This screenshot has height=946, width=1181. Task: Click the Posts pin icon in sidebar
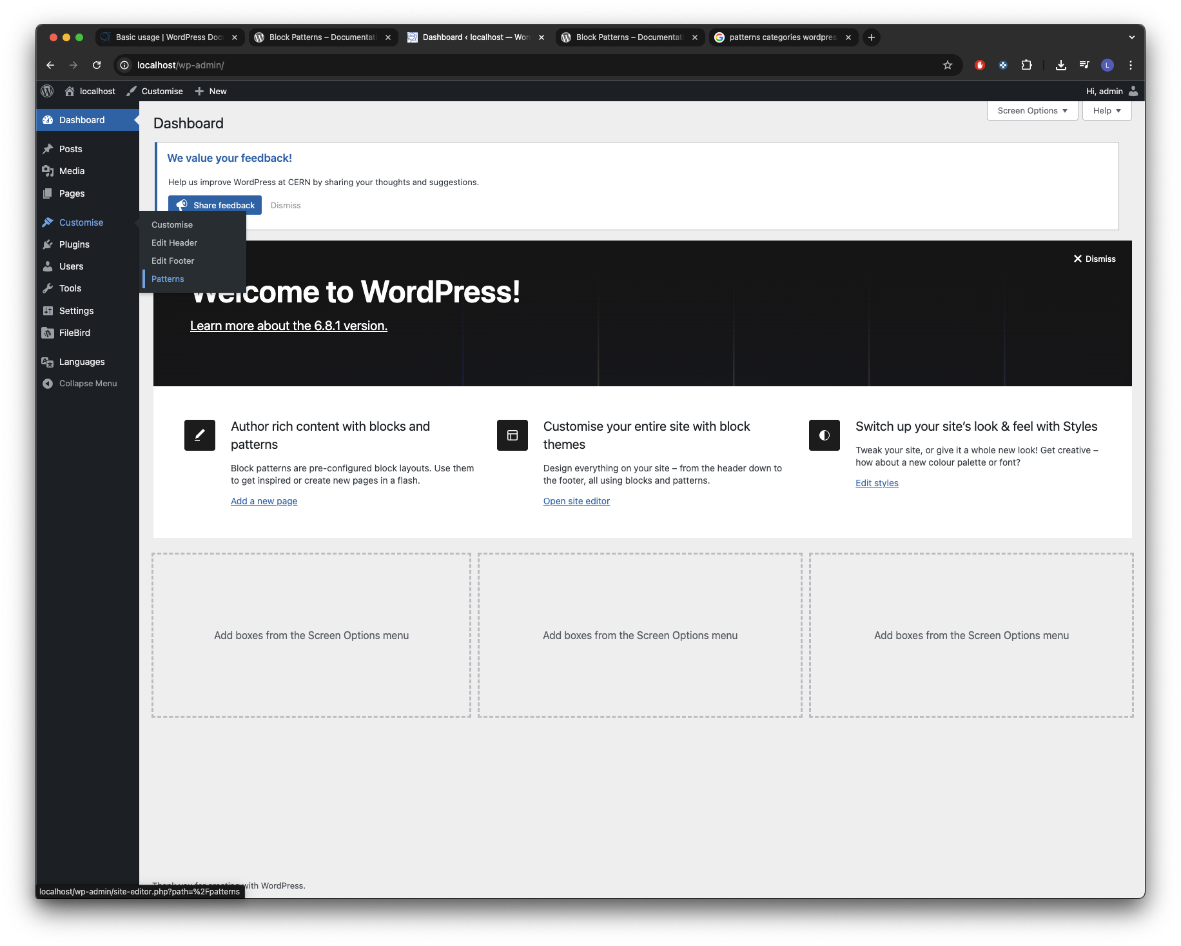tap(48, 149)
